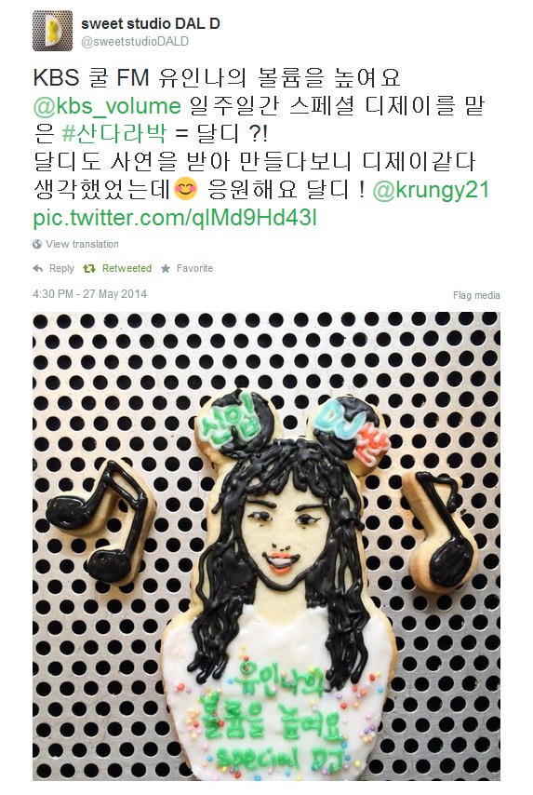Click the Favorite label
The image size is (533, 795).
[194, 269]
